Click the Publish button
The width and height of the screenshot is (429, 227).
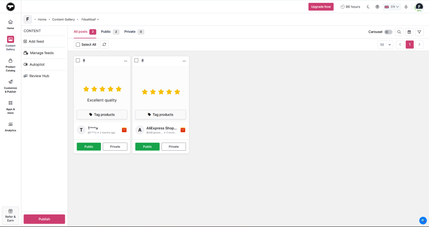[44, 219]
